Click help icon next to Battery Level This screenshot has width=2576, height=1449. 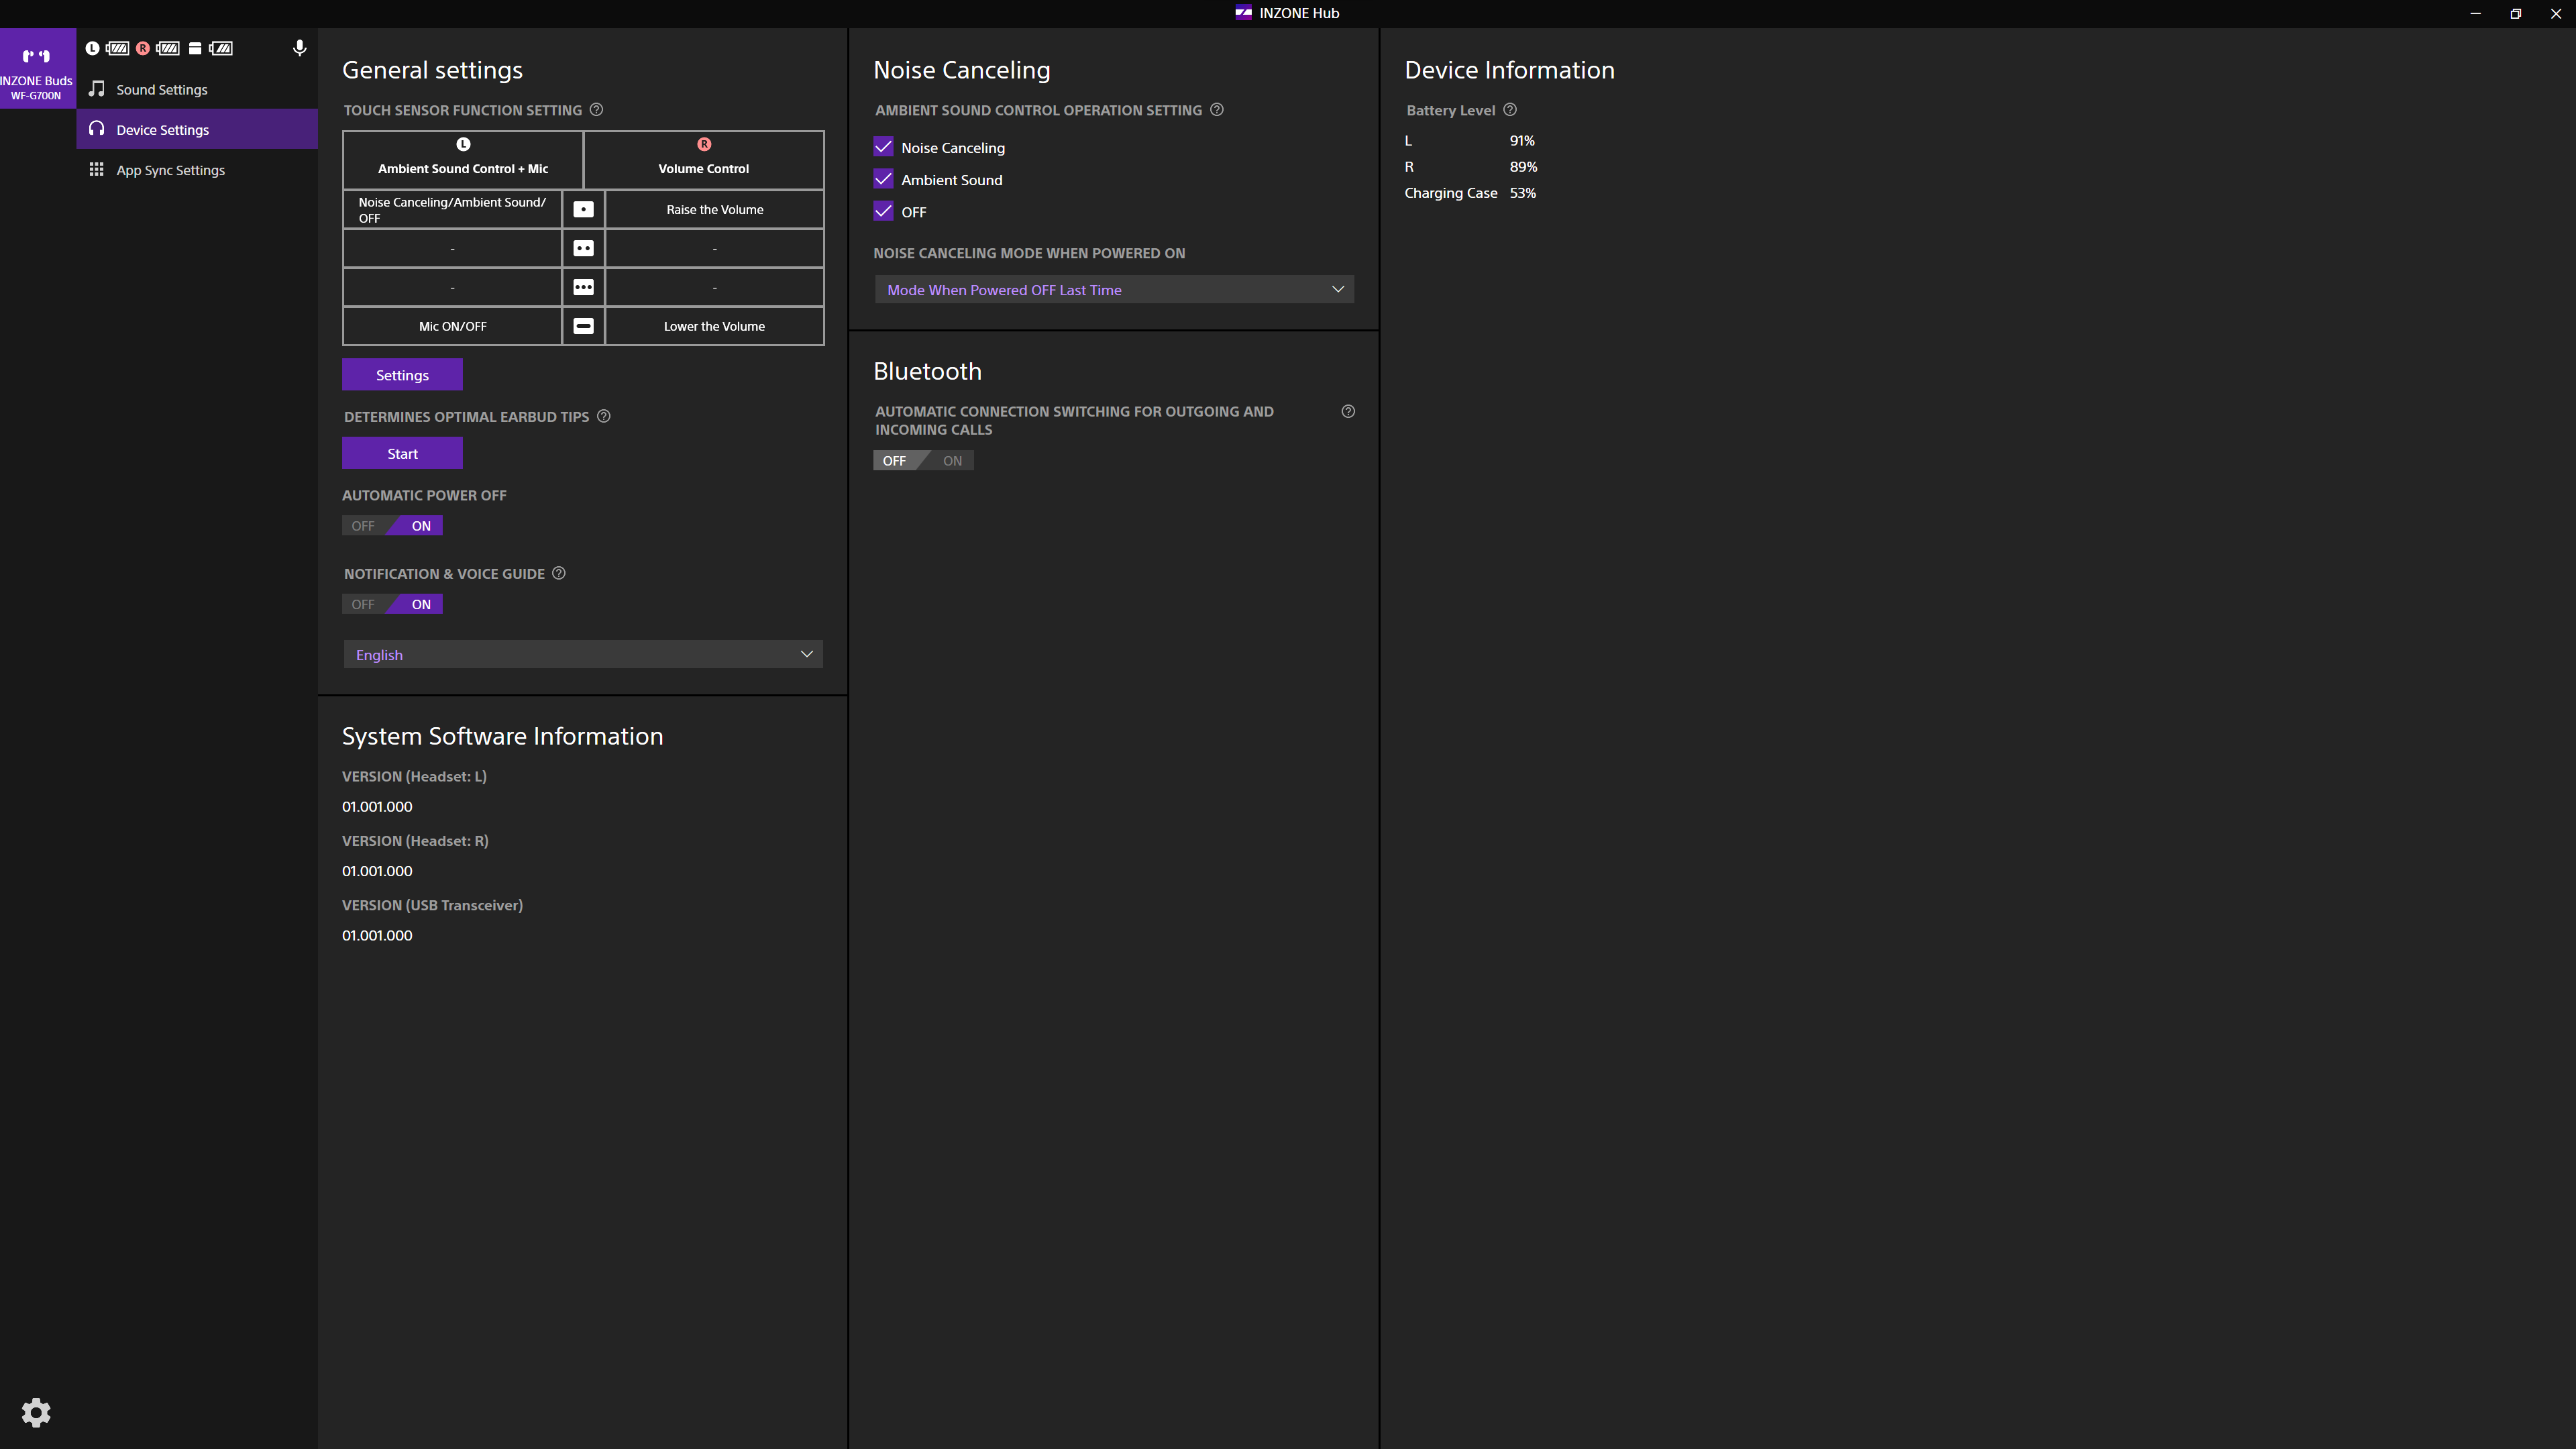tap(1510, 110)
